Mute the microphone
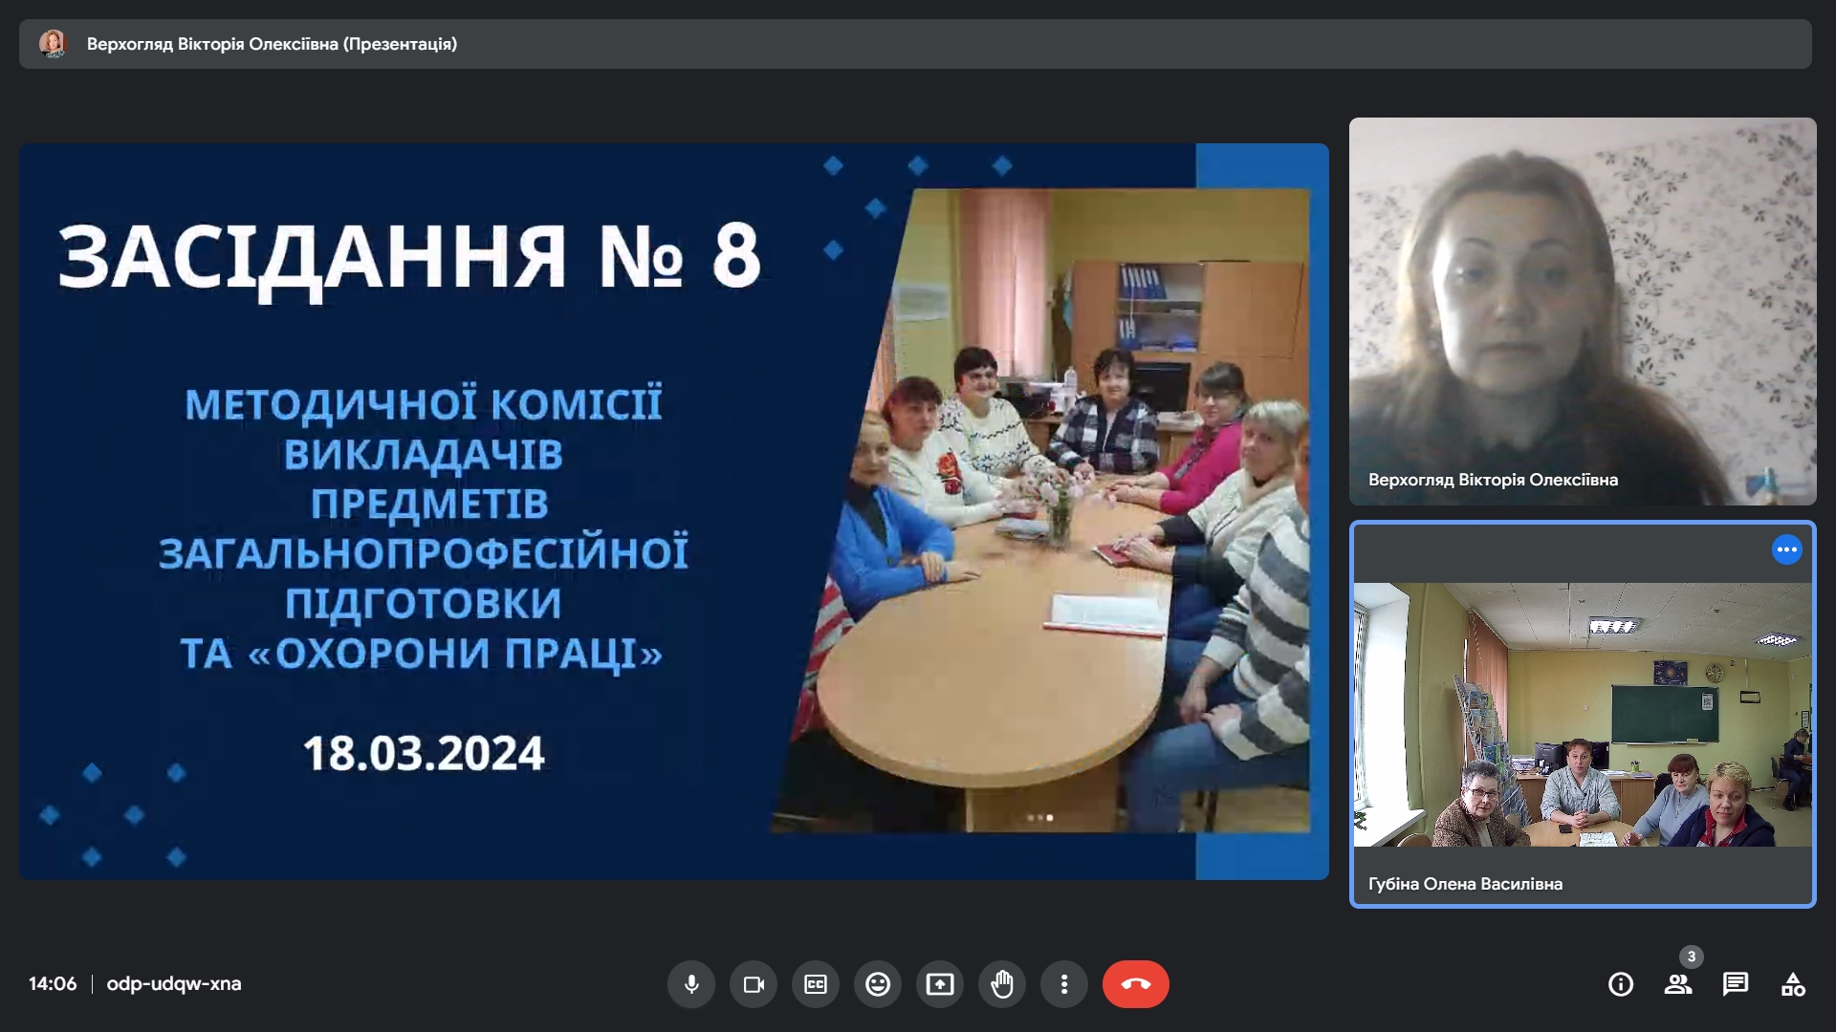This screenshot has height=1032, width=1836. tap(691, 984)
